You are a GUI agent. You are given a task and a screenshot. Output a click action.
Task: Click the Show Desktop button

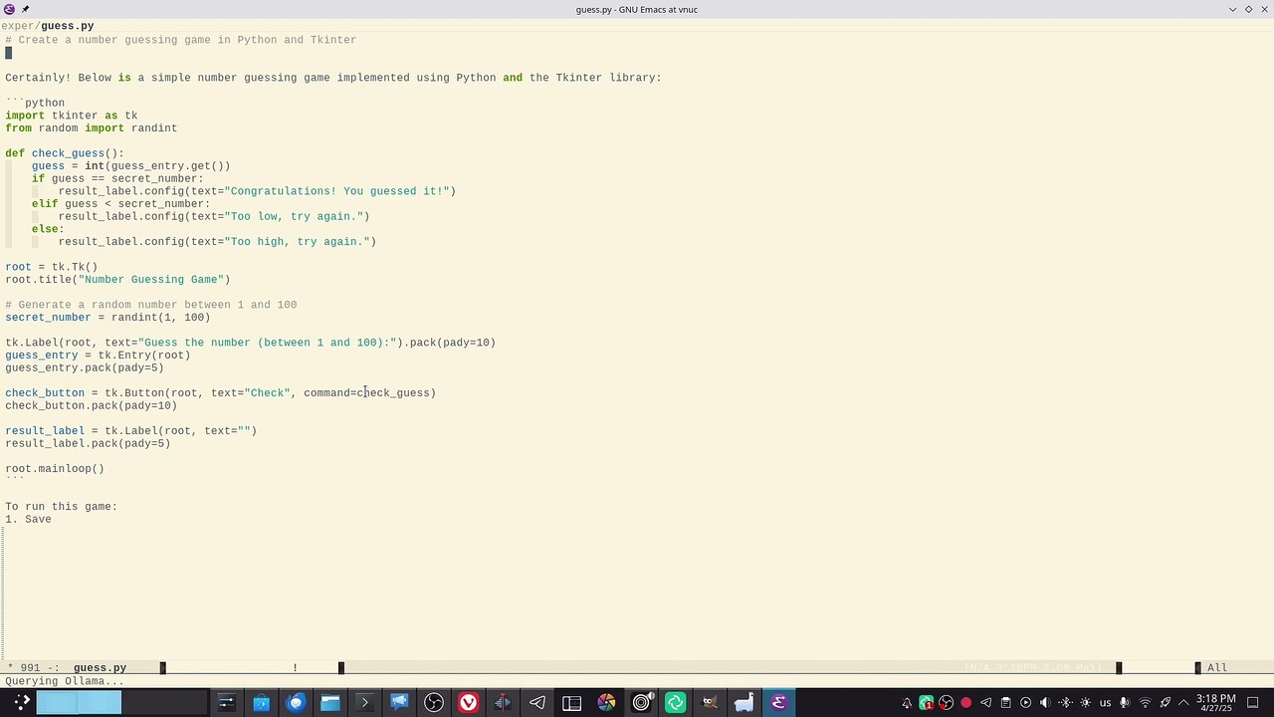click(1253, 703)
